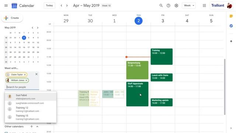The width and height of the screenshot is (236, 133).
Task: Click in the Search for people field
Action: (22, 87)
